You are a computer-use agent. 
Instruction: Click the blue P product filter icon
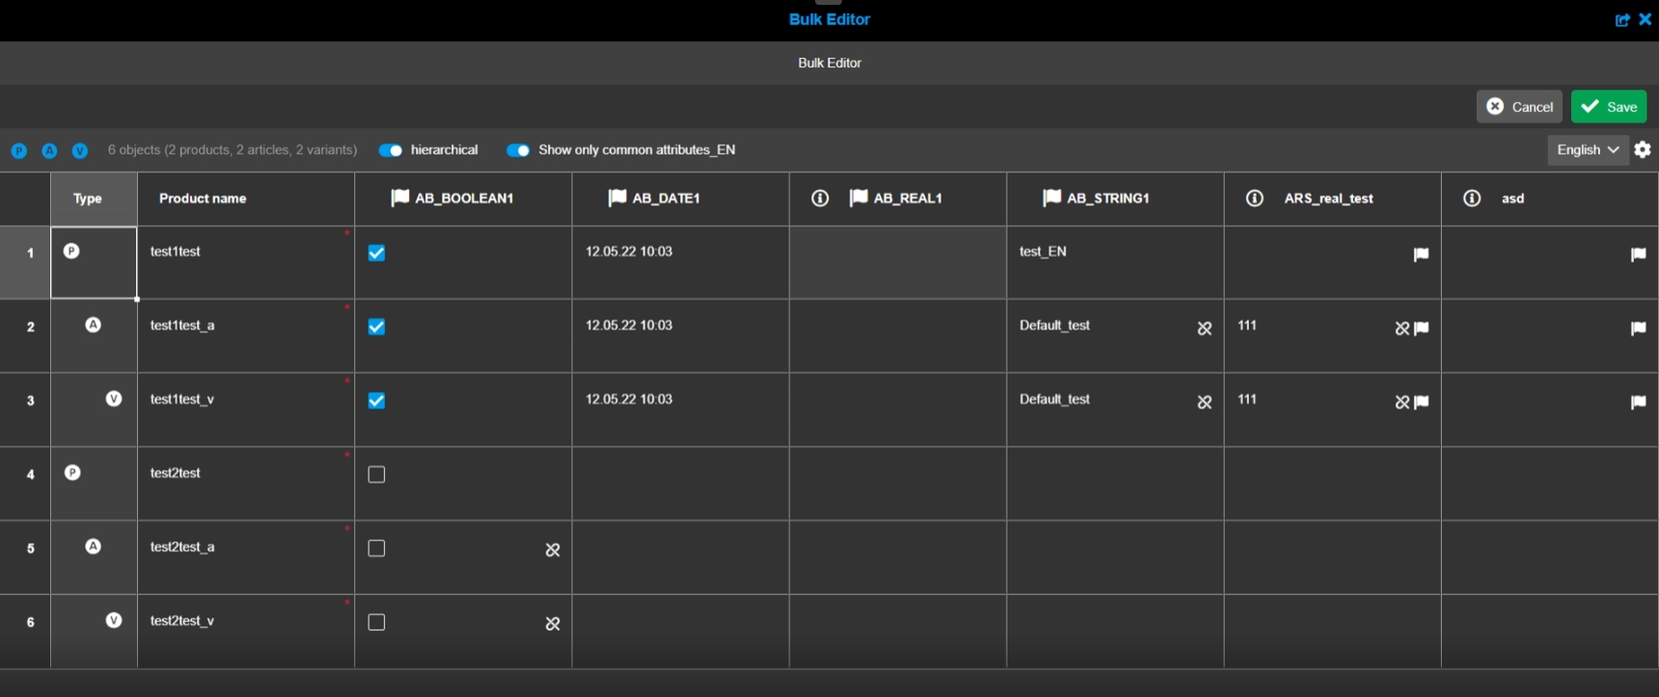click(x=19, y=150)
